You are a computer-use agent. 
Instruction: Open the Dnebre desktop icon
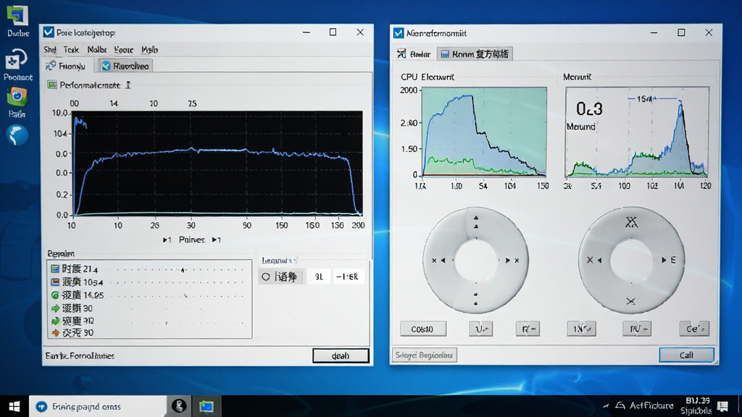pos(17,20)
